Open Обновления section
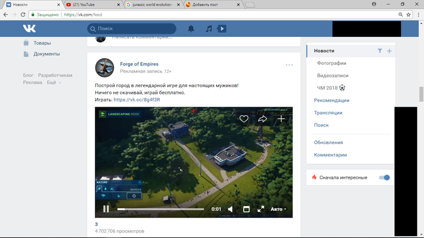The image size is (424, 238). click(x=328, y=142)
